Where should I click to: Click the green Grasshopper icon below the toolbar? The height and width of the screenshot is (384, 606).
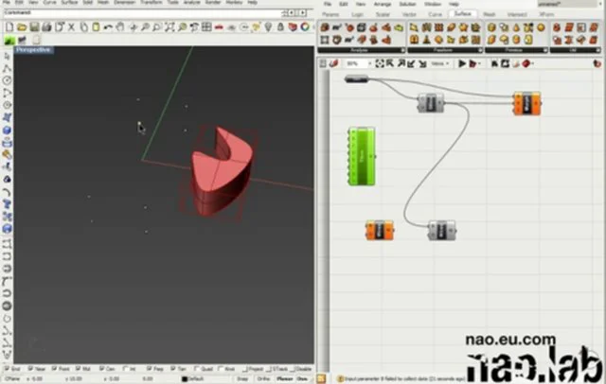click(x=9, y=40)
